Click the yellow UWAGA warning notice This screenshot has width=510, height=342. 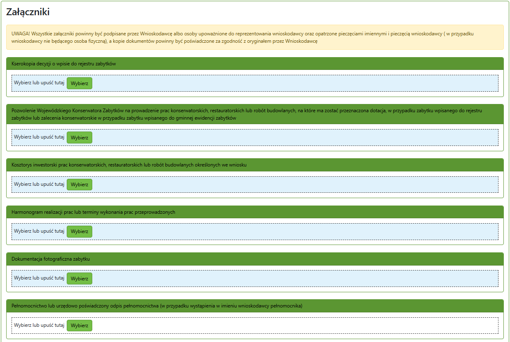tap(255, 37)
